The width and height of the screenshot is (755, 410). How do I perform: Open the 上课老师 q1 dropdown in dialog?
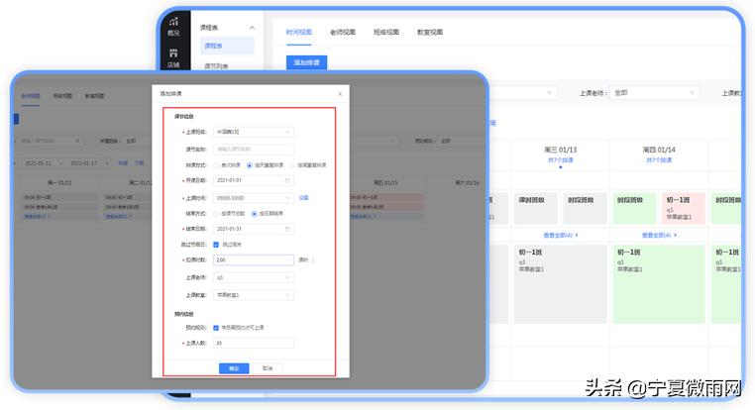tap(254, 277)
